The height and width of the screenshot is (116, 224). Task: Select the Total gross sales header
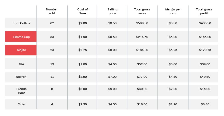pyautogui.click(x=142, y=11)
